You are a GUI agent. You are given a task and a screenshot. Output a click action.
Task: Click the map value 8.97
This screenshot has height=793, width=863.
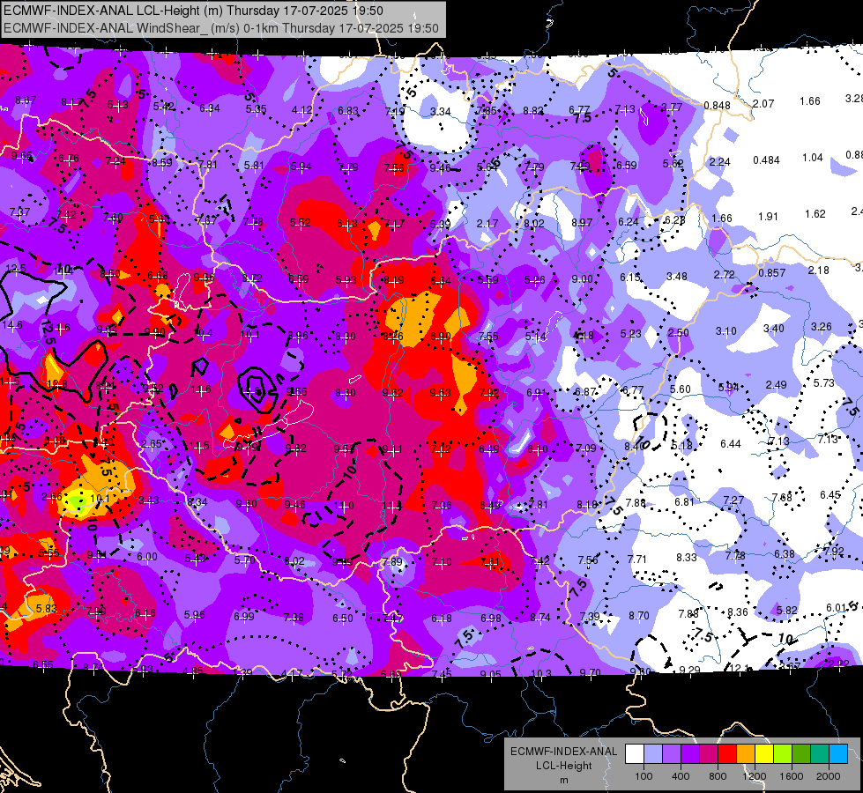tap(582, 222)
